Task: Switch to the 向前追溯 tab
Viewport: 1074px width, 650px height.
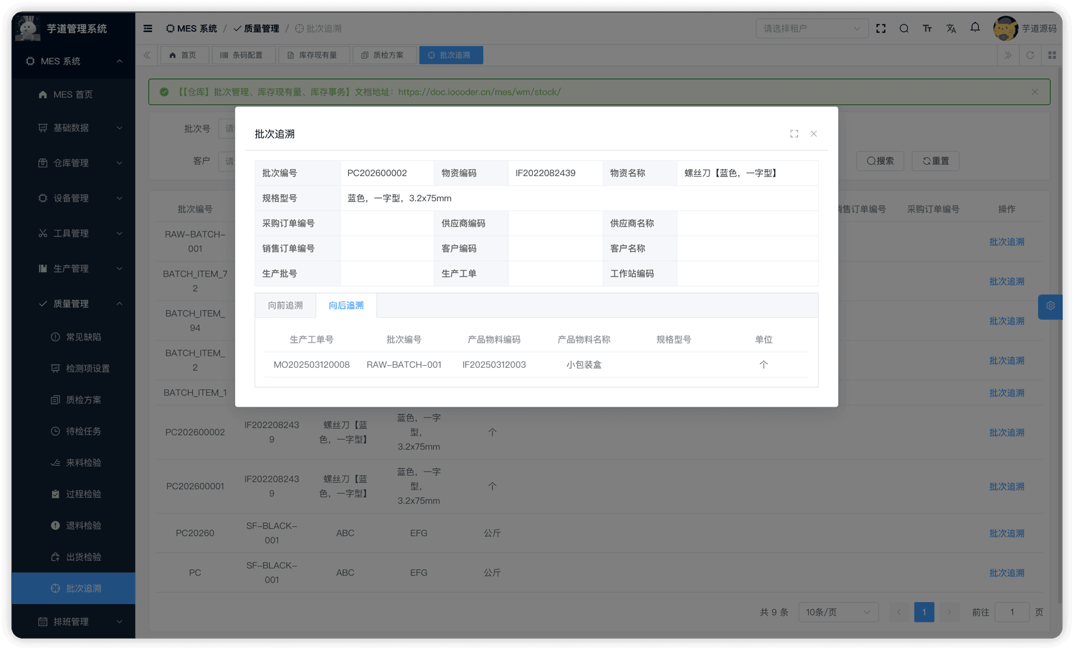Action: [285, 305]
